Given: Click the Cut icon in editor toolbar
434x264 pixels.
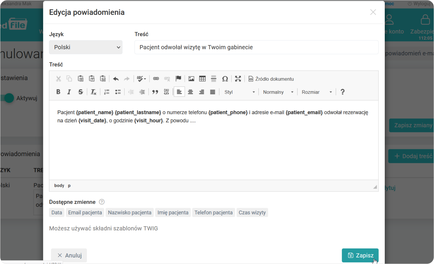Looking at the screenshot, I should 59,79.
